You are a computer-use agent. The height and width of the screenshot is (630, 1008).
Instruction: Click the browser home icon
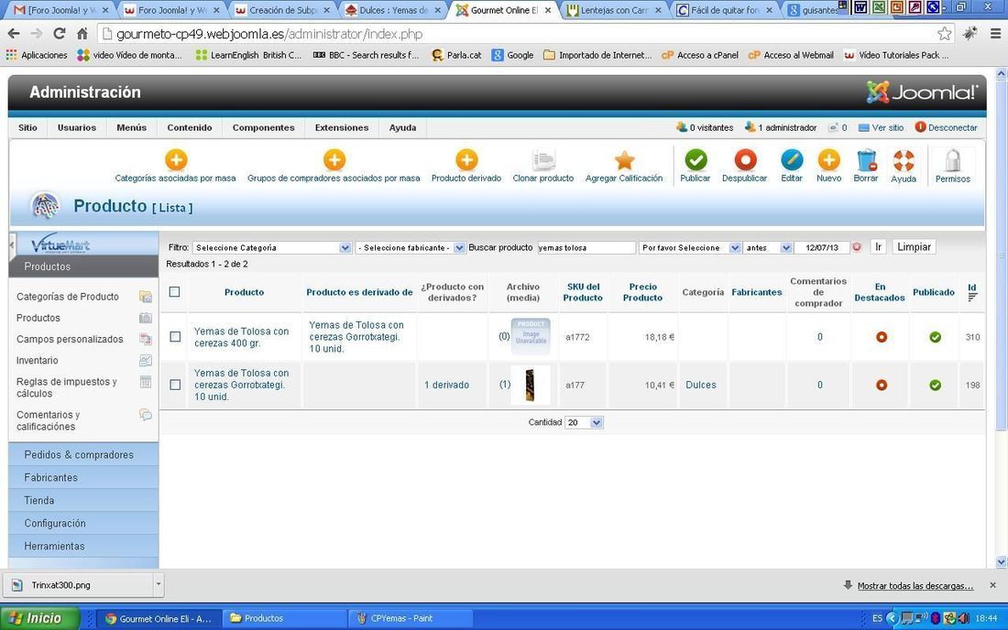(82, 33)
